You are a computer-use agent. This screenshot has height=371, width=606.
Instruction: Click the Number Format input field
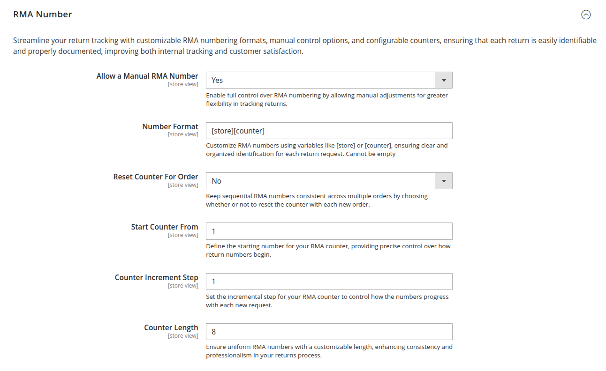329,131
